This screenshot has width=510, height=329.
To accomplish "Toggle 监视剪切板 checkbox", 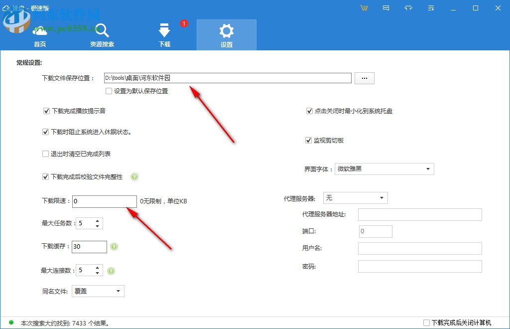I will tap(309, 140).
